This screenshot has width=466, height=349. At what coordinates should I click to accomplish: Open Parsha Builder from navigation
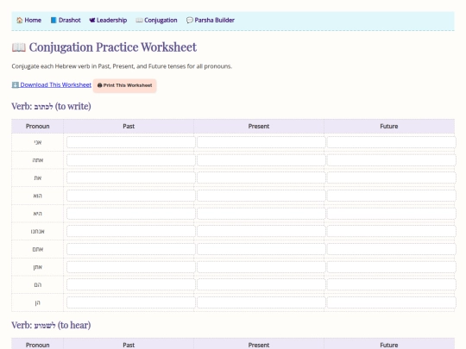(x=211, y=20)
